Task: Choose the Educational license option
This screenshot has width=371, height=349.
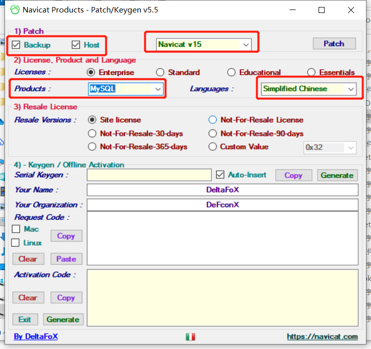Action: tap(231, 72)
